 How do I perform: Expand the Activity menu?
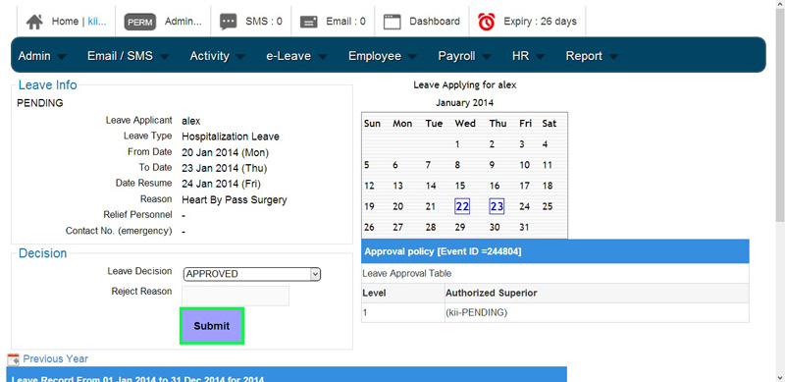[x=217, y=56]
